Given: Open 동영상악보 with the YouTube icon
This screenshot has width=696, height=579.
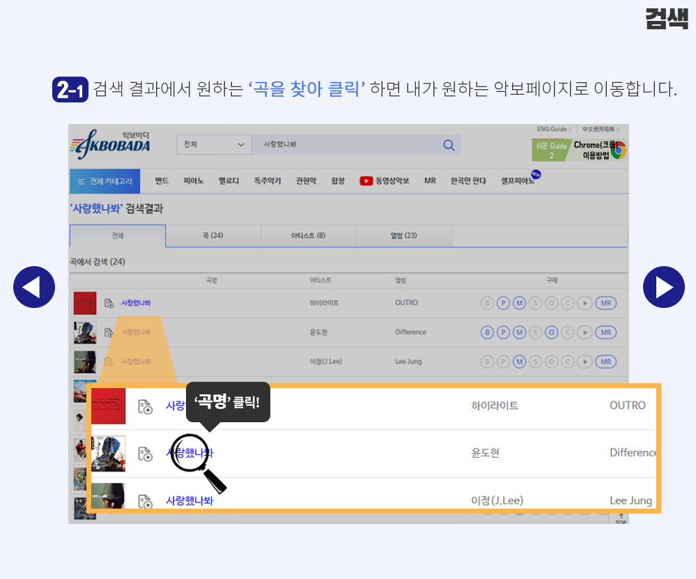Looking at the screenshot, I should (385, 180).
